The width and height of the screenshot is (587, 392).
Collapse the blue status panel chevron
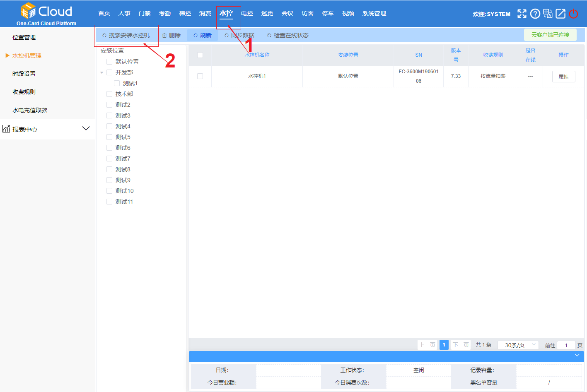pos(577,355)
